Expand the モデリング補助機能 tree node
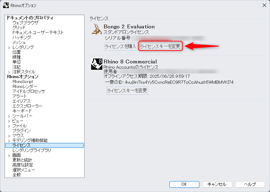Image resolution: width=270 pixels, height=192 pixels. point(9,141)
